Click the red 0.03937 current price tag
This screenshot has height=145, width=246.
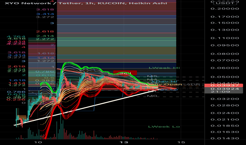224,85
